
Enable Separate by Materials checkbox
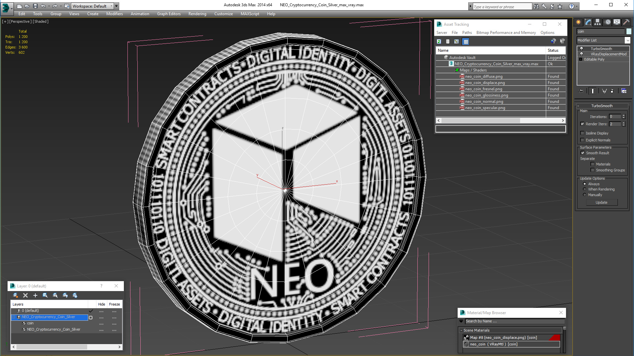(x=592, y=164)
